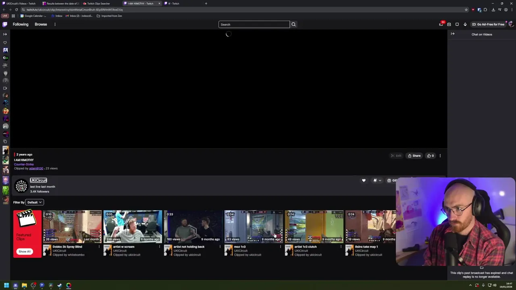Open notifications with the 30 badge
516x290 pixels.
coord(441,24)
